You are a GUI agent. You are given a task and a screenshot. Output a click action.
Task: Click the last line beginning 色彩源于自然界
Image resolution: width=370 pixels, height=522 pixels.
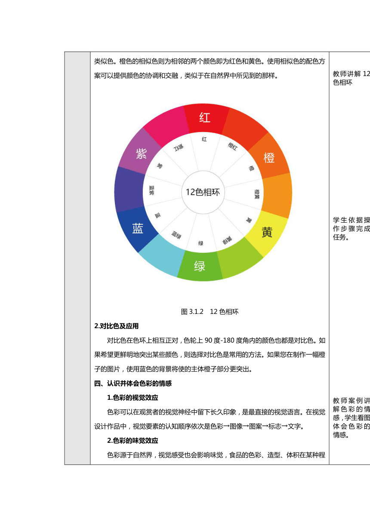(x=216, y=455)
